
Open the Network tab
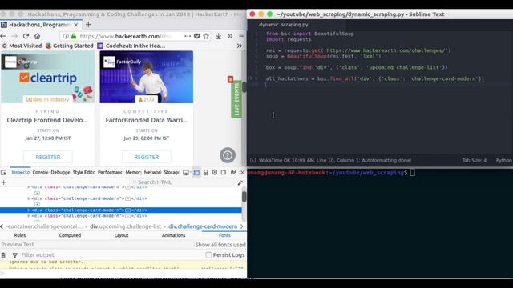click(152, 173)
